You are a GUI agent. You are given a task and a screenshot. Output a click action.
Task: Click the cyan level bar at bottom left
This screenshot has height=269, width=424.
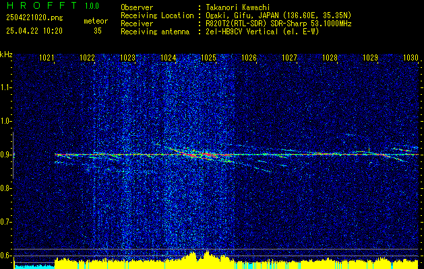(x=34, y=266)
